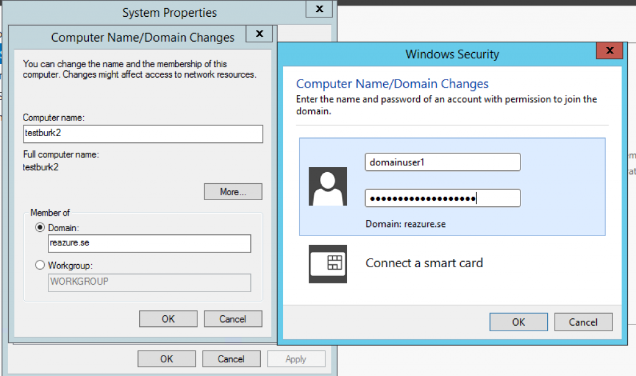Select the Domain radio button
The image size is (636, 376).
pos(40,229)
